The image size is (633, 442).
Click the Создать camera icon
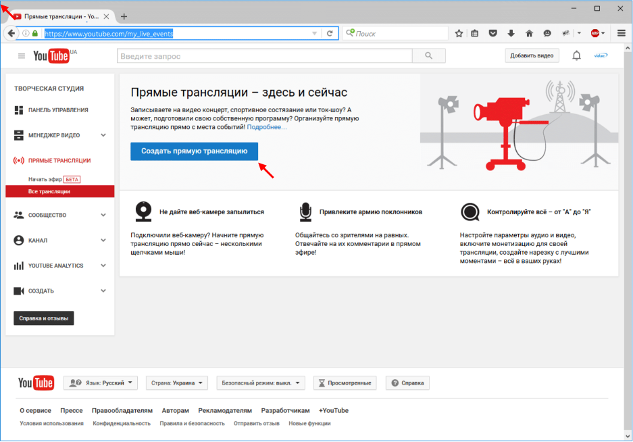pos(18,291)
